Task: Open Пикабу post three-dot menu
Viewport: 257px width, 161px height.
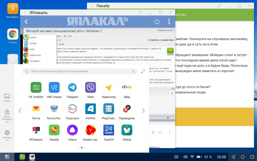Action: [x=170, y=132]
